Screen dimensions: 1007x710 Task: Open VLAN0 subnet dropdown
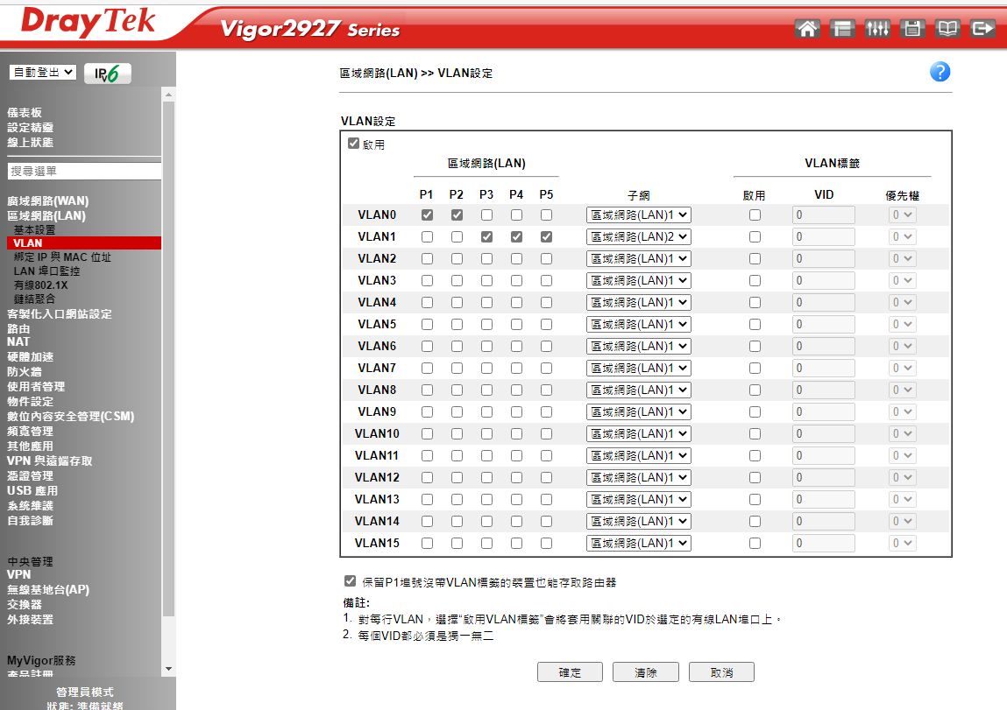pyautogui.click(x=639, y=214)
